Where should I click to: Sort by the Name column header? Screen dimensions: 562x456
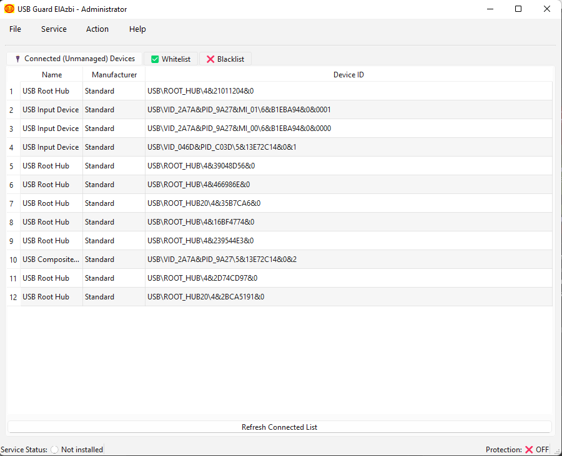(52, 75)
